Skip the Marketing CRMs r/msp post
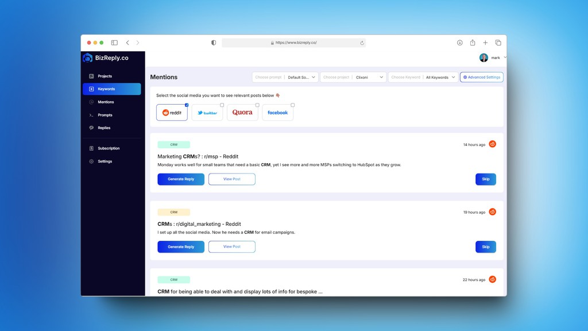588x331 pixels. (x=486, y=179)
